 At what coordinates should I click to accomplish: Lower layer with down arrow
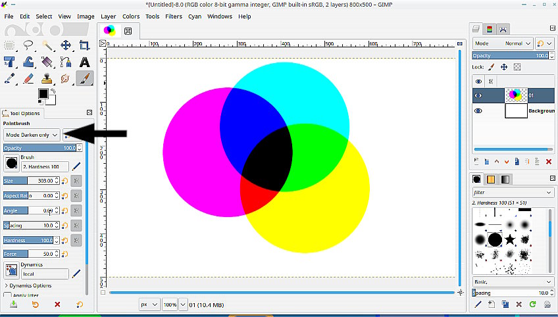(x=507, y=162)
